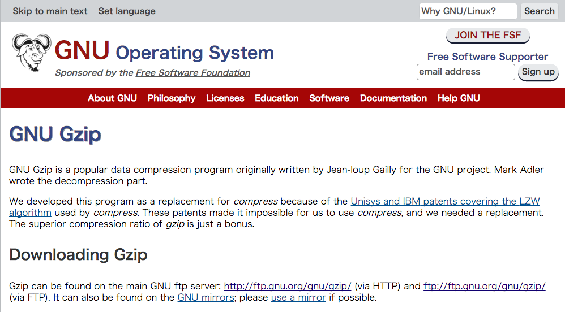Follow the Skip to main text link
The image size is (565, 312).
[x=50, y=11]
